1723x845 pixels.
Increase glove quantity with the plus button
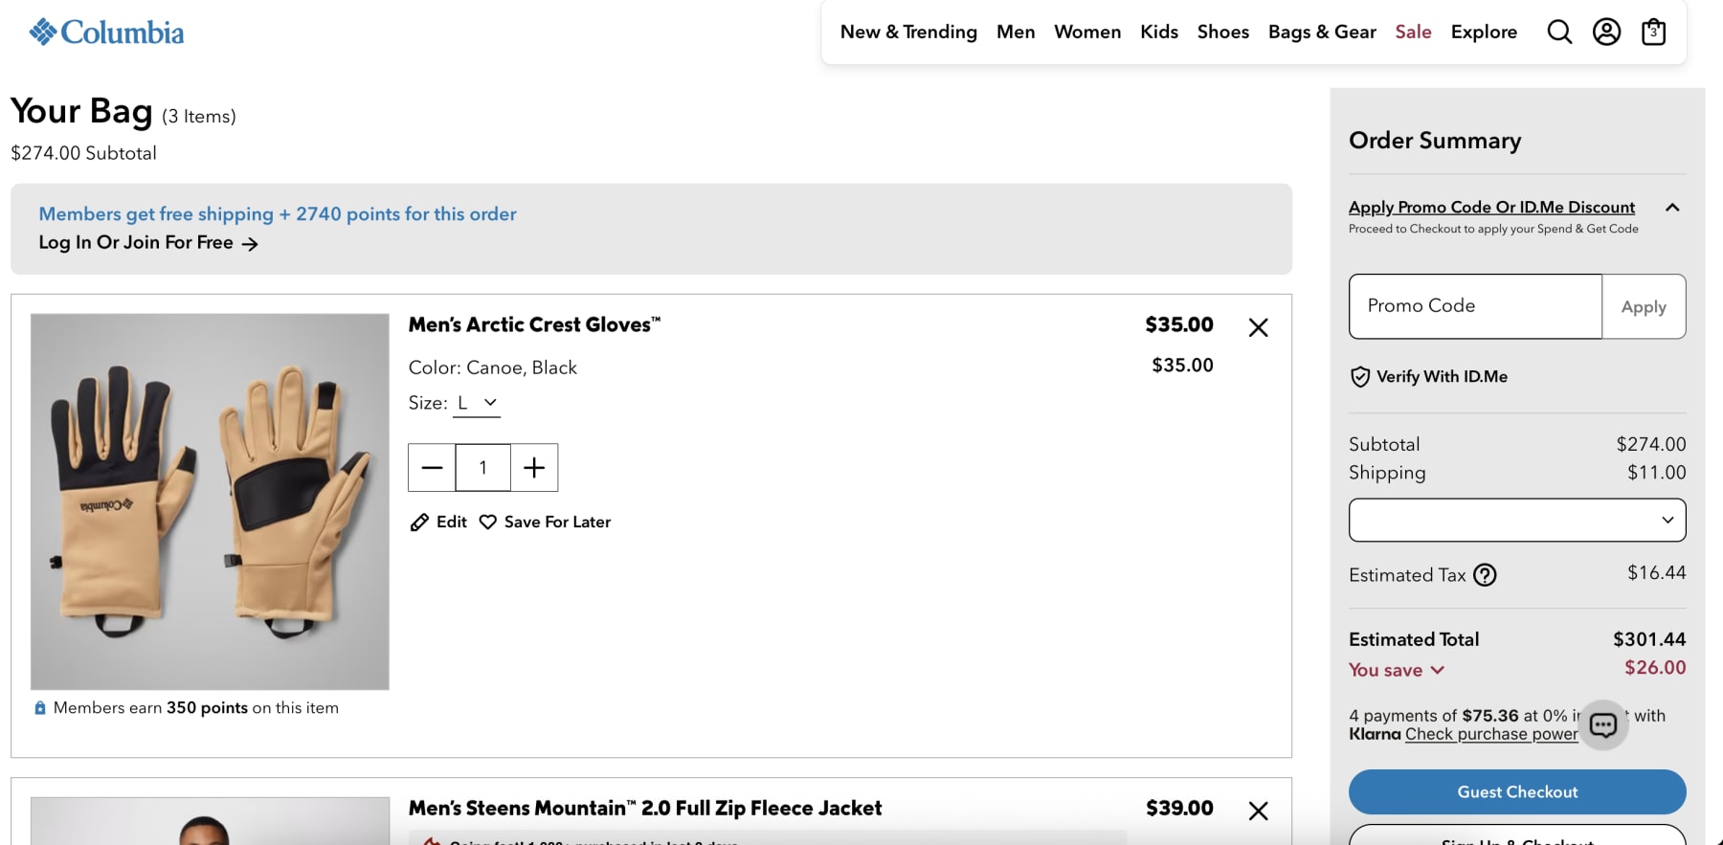coord(534,467)
